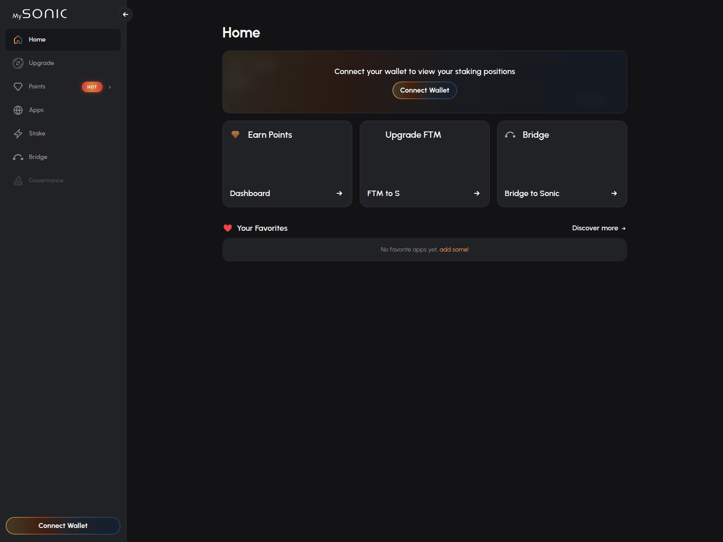Image resolution: width=723 pixels, height=542 pixels.
Task: Click the MySonic logo
Action: (40, 14)
